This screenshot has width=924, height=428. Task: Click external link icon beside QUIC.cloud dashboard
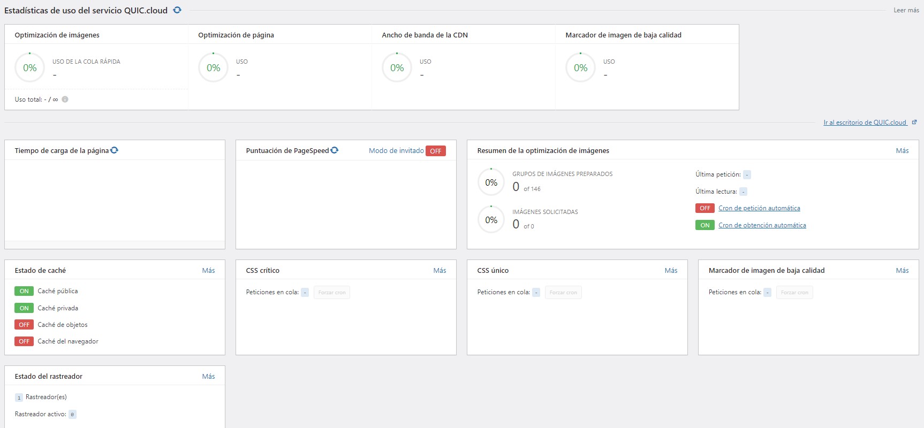[914, 123]
